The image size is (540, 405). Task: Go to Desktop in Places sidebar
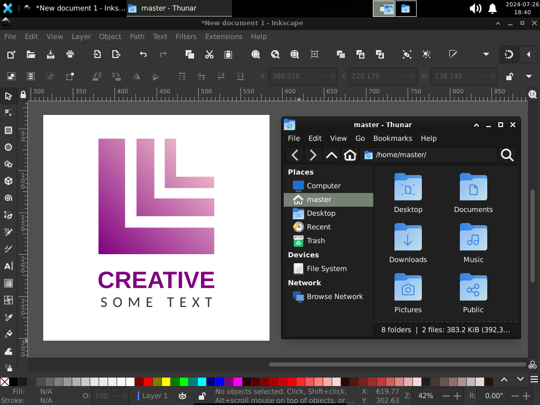pyautogui.click(x=321, y=213)
